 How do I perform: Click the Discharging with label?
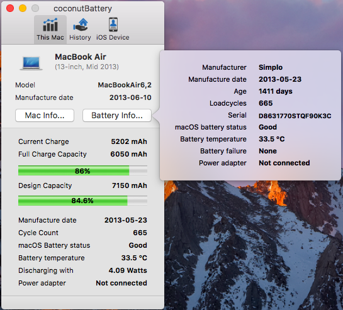tap(46, 270)
